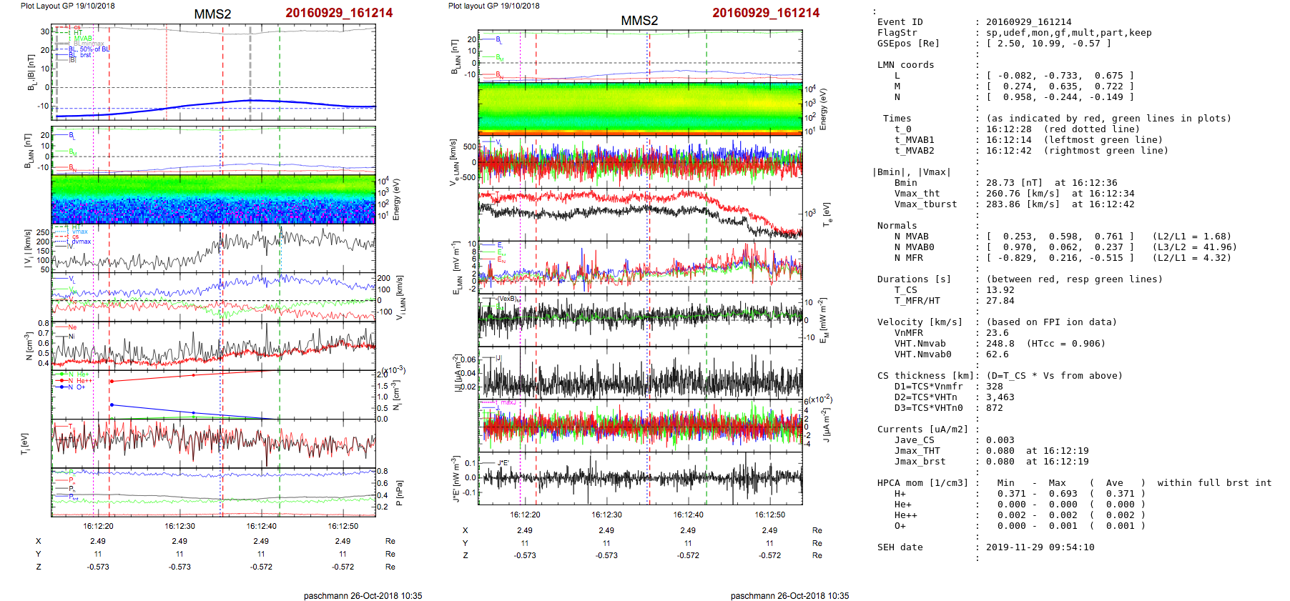Click the LMN coords heading
The height and width of the screenshot is (601, 1290).
905,65
